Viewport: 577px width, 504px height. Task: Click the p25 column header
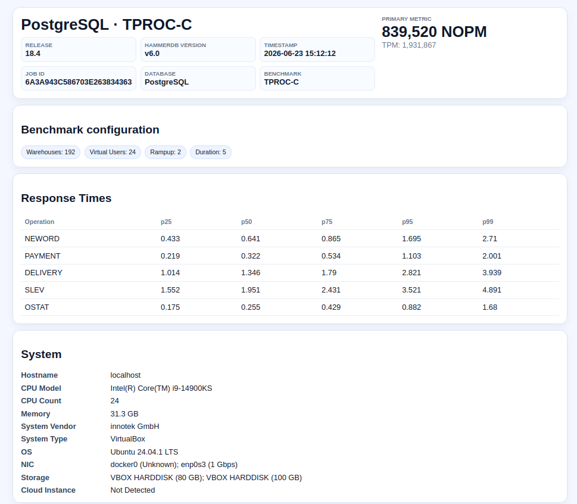click(166, 222)
